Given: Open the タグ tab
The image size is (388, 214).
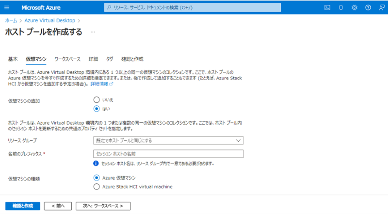Looking at the screenshot, I should point(110,59).
